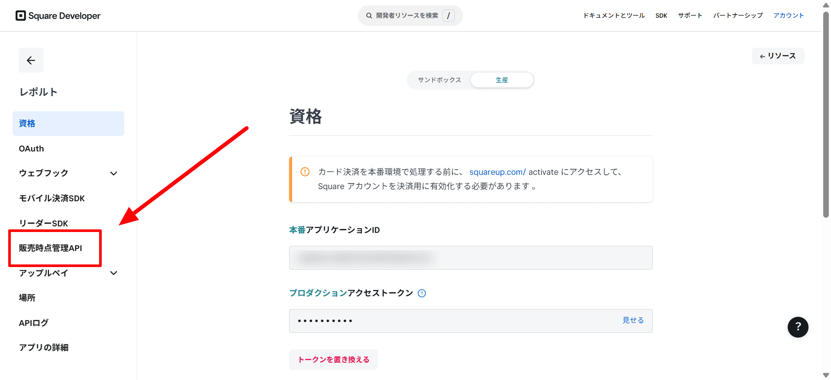Expand the アップルペイ chevron
This screenshot has height=380, width=831.
click(x=114, y=273)
